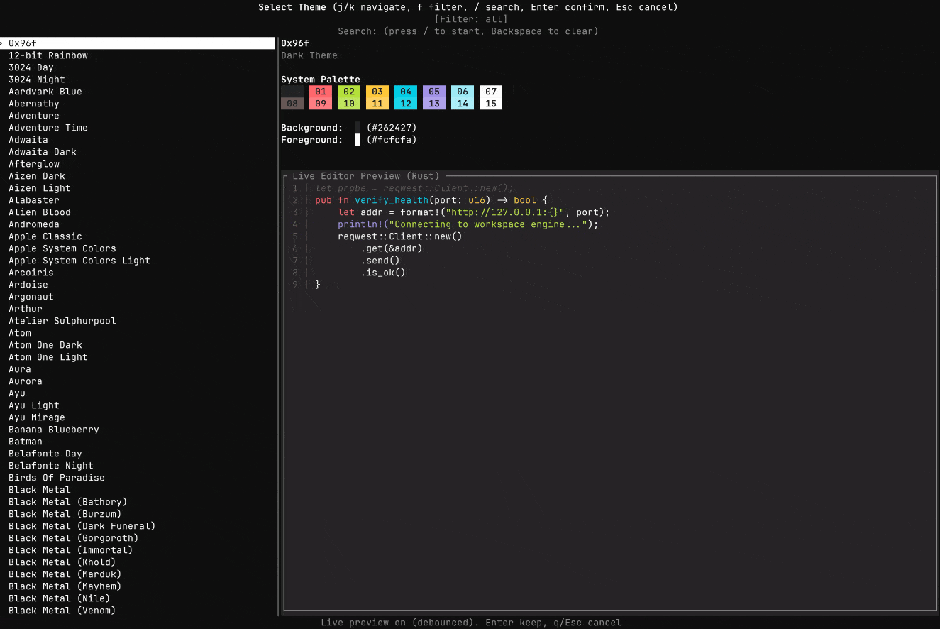The height and width of the screenshot is (629, 940).
Task: Click the red palette swatch labeled 01
Action: tap(321, 92)
